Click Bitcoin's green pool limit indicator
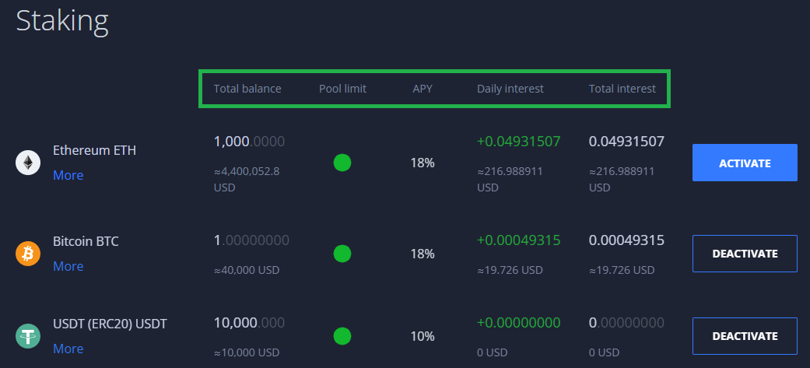Viewport: 810px width, 368px height. [x=342, y=254]
